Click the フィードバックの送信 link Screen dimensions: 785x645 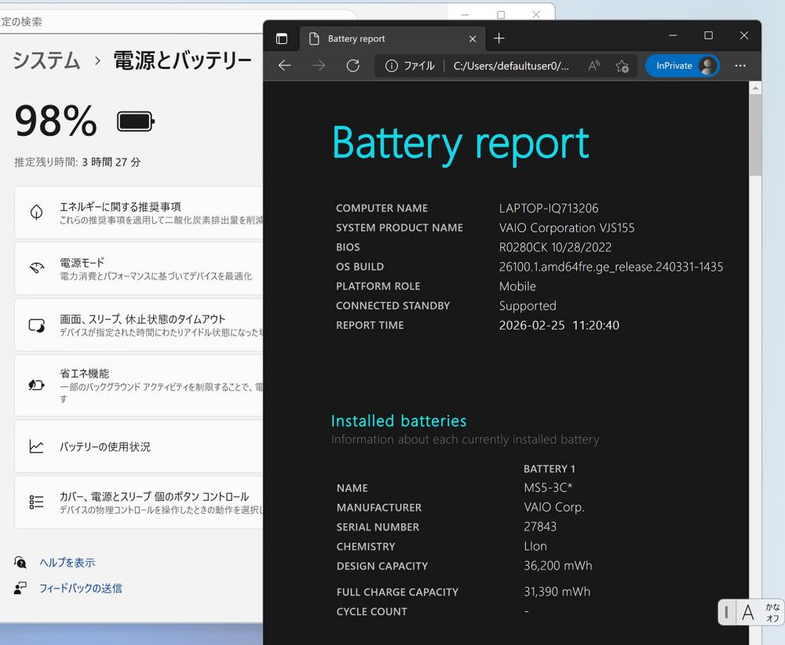(x=81, y=588)
